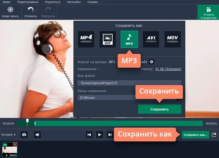
Task: Mute audio with the speaker icon
Action: (37, 135)
